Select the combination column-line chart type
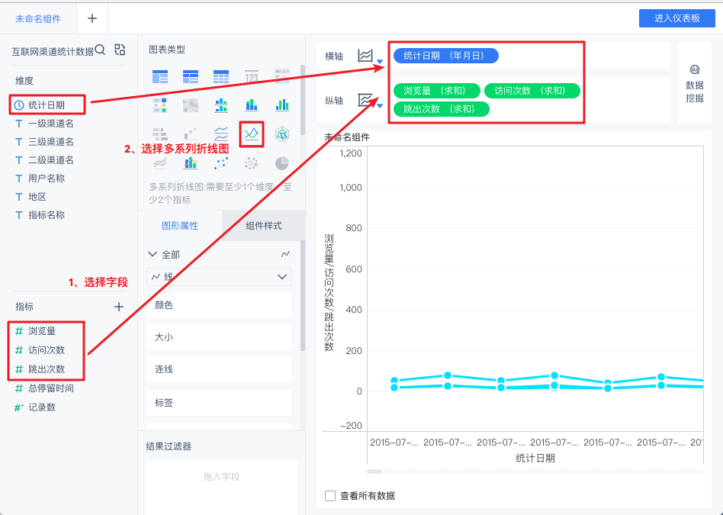This screenshot has width=723, height=515. (x=191, y=163)
